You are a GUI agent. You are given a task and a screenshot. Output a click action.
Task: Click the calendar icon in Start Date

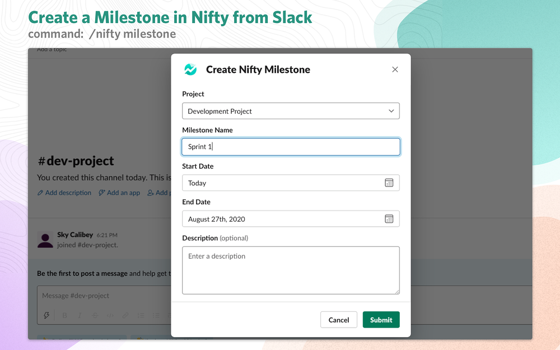pyautogui.click(x=389, y=183)
